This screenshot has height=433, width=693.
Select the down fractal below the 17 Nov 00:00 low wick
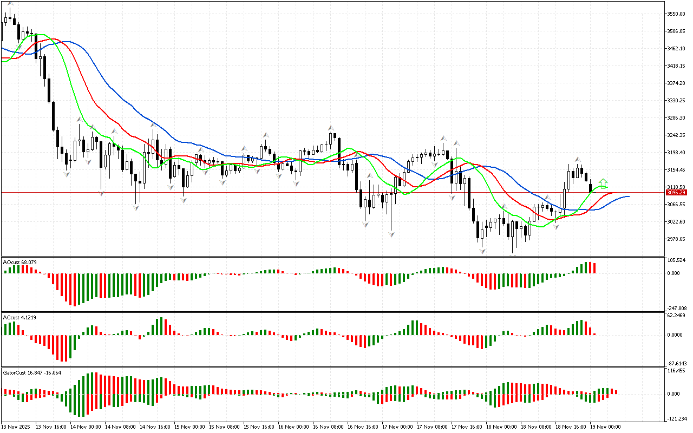click(x=391, y=234)
